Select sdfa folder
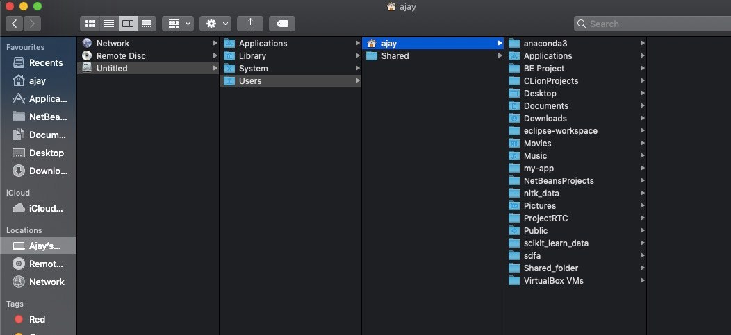 (576, 256)
